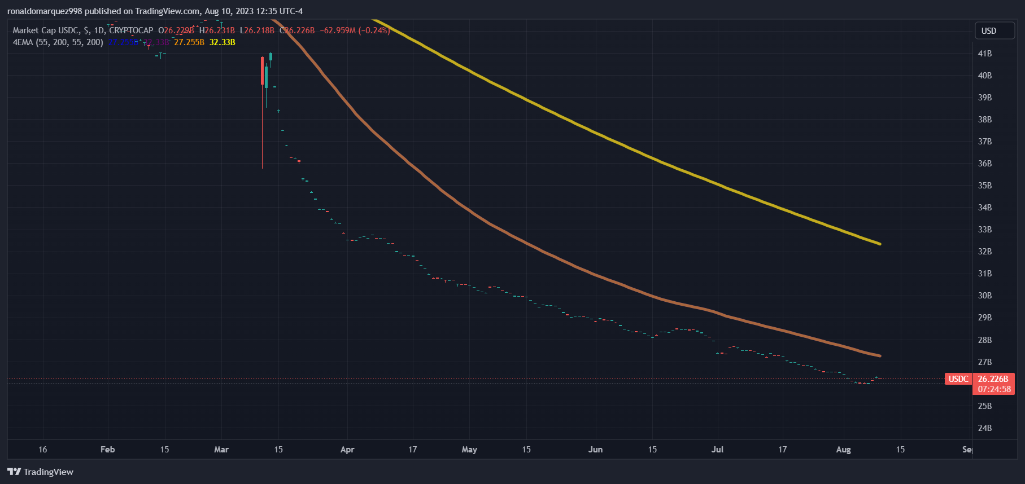Click the Aug label on time axis
This screenshot has width=1025, height=484.
tap(843, 450)
